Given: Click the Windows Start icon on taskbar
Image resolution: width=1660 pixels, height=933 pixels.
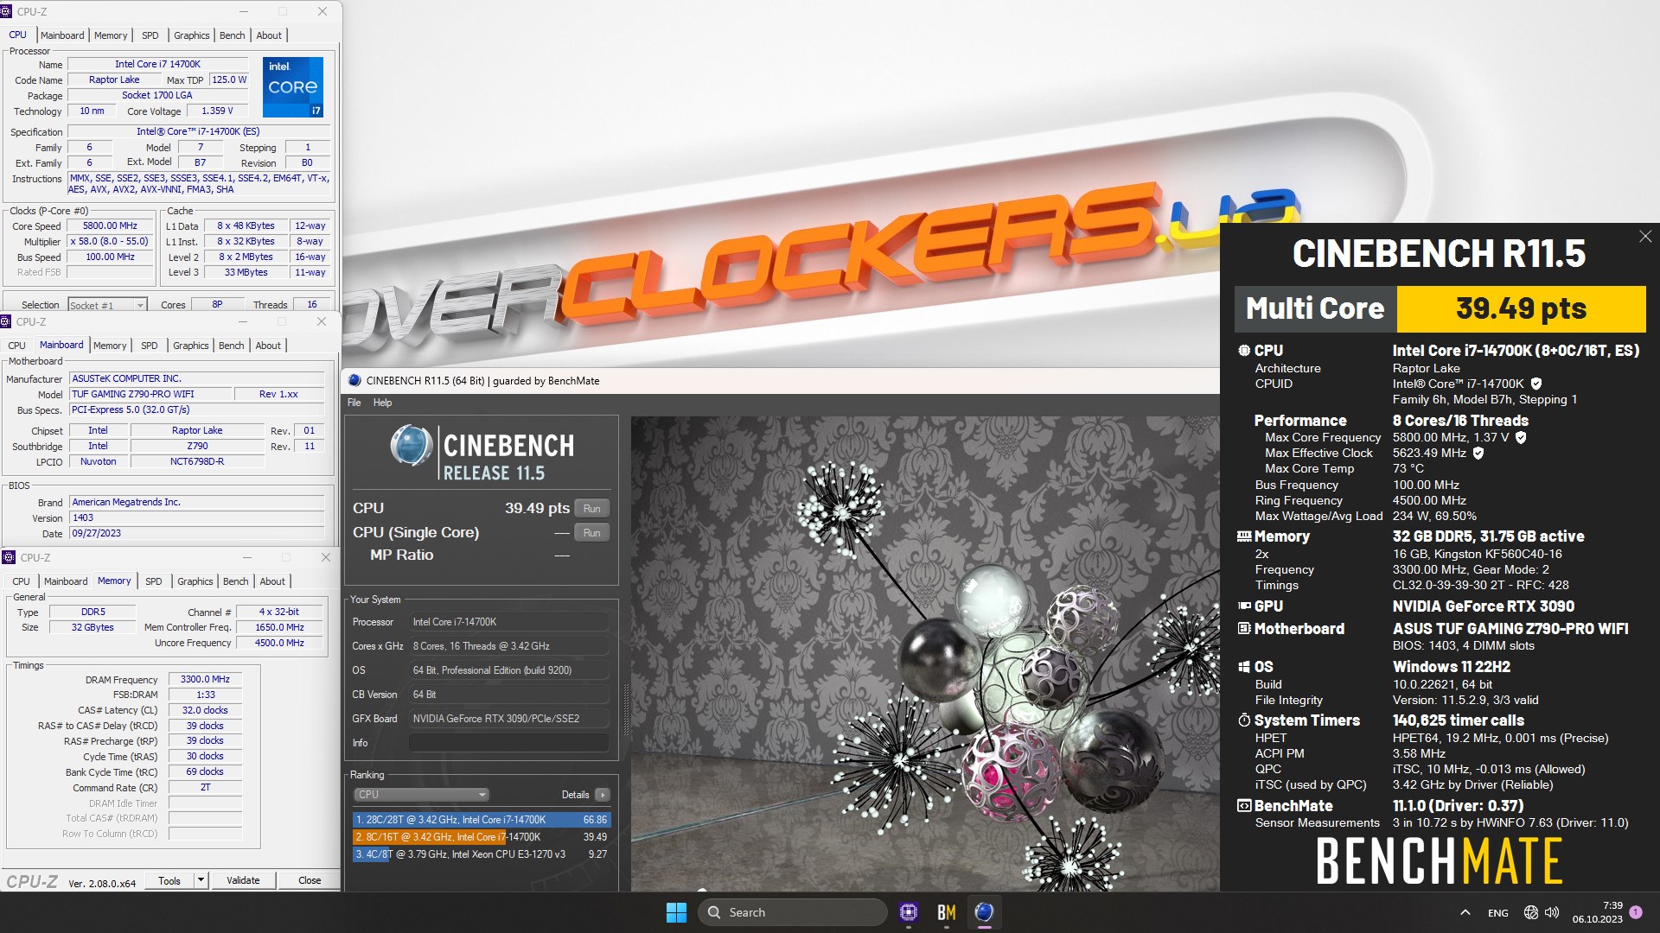Looking at the screenshot, I should tap(676, 912).
